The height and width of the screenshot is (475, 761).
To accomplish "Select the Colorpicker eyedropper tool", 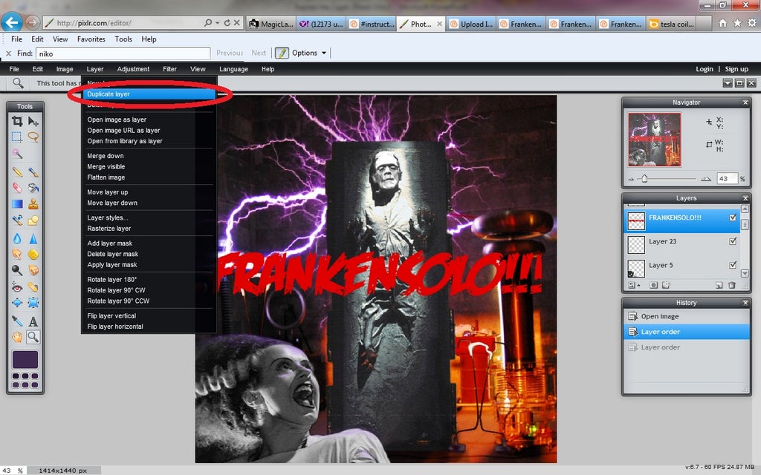I will coord(17,321).
